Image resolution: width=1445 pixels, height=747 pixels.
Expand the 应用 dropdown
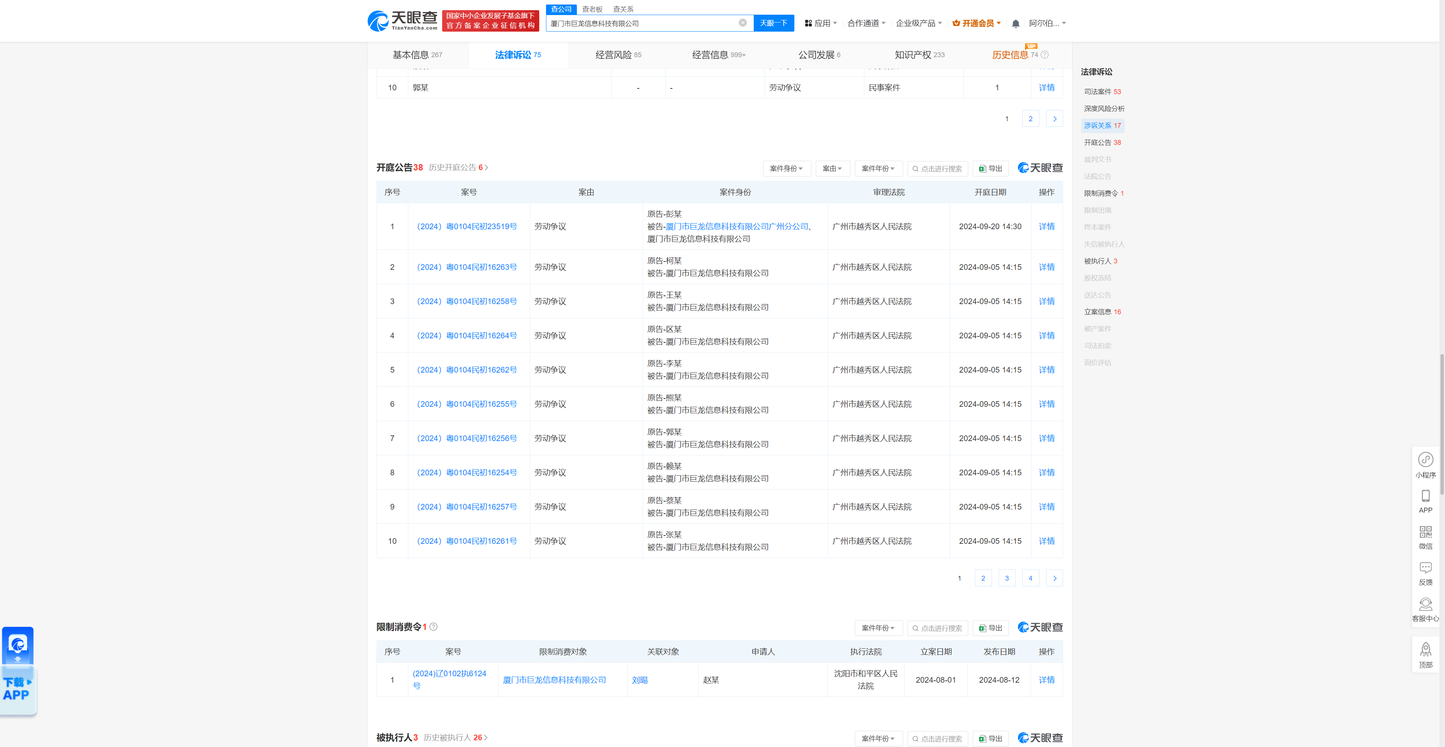[x=821, y=23]
